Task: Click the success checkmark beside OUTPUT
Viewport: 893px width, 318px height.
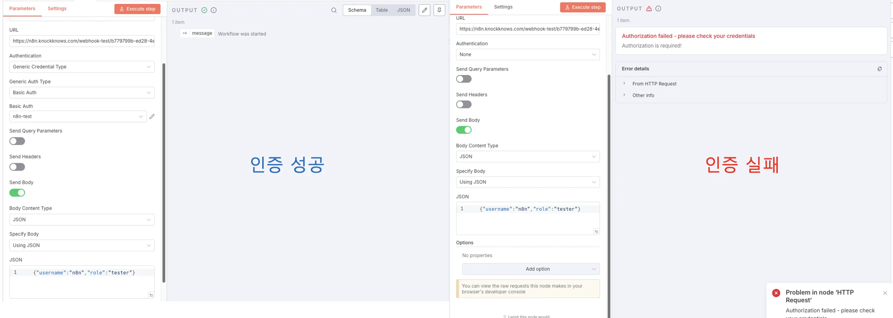Action: (x=204, y=10)
